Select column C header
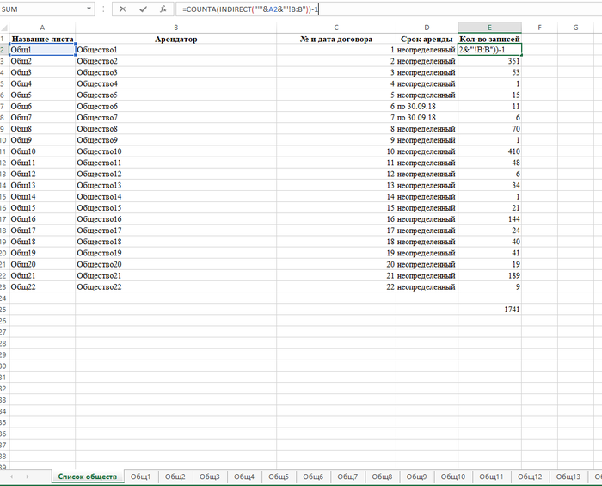 [336, 28]
